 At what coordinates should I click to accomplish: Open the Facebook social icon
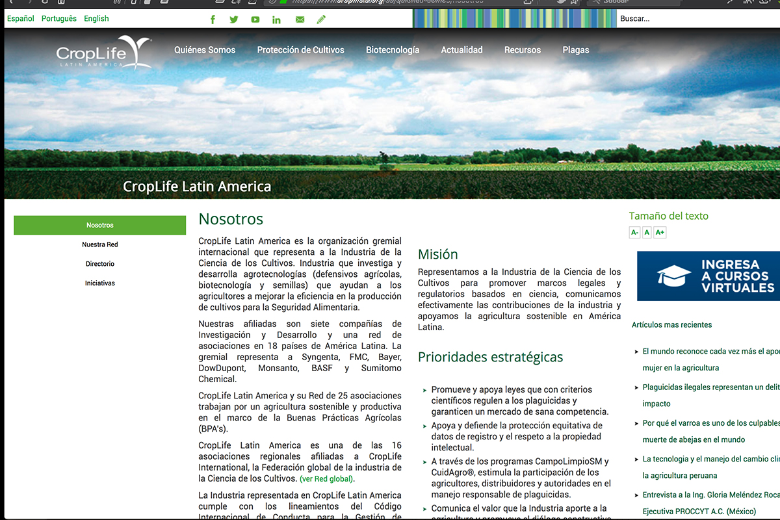click(x=213, y=19)
